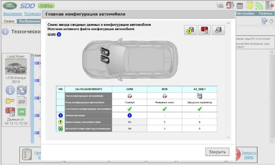This screenshot has width=275, height=165.
Task: Click the BCM configuration type icon in table
Action: tap(165, 96)
